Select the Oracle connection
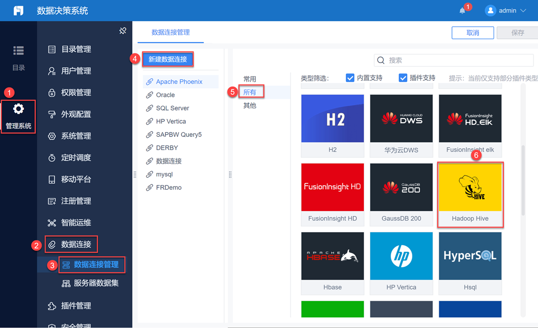Image resolution: width=538 pixels, height=328 pixels. click(180, 95)
